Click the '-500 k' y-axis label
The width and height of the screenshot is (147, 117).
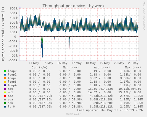pos(13,60)
